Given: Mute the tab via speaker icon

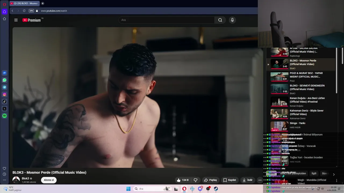Looking at the screenshot, I should point(15,3).
